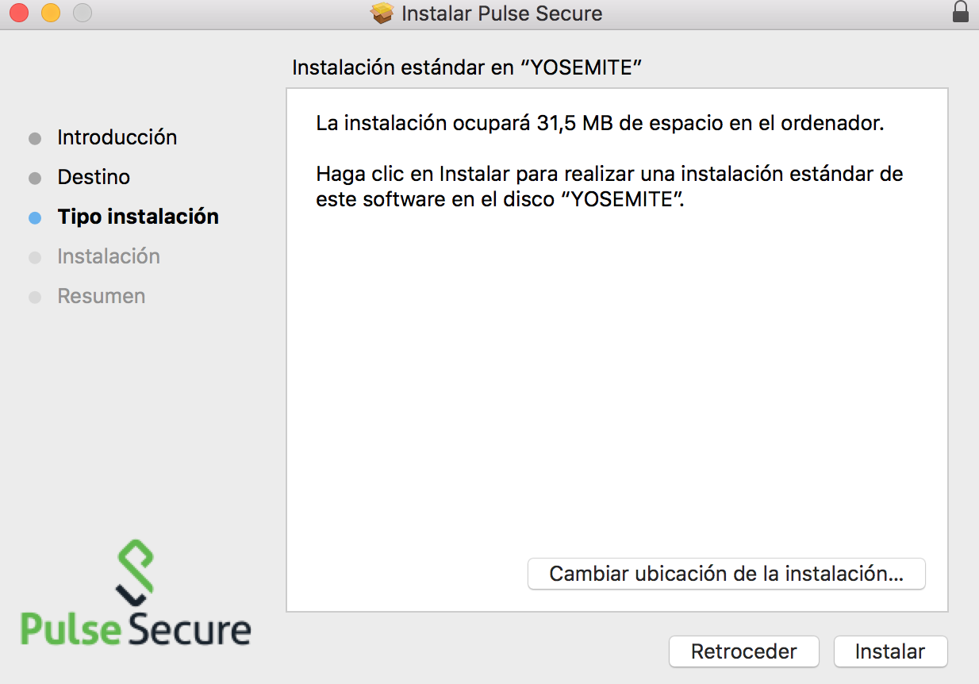Select the Instalación step in sidebar
979x684 pixels.
pos(109,256)
